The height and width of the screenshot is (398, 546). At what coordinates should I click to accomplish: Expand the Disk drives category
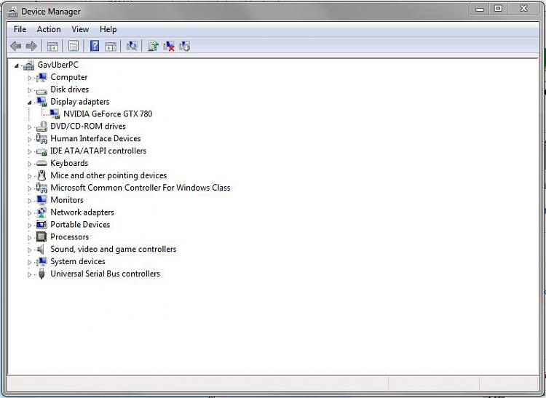(30, 90)
